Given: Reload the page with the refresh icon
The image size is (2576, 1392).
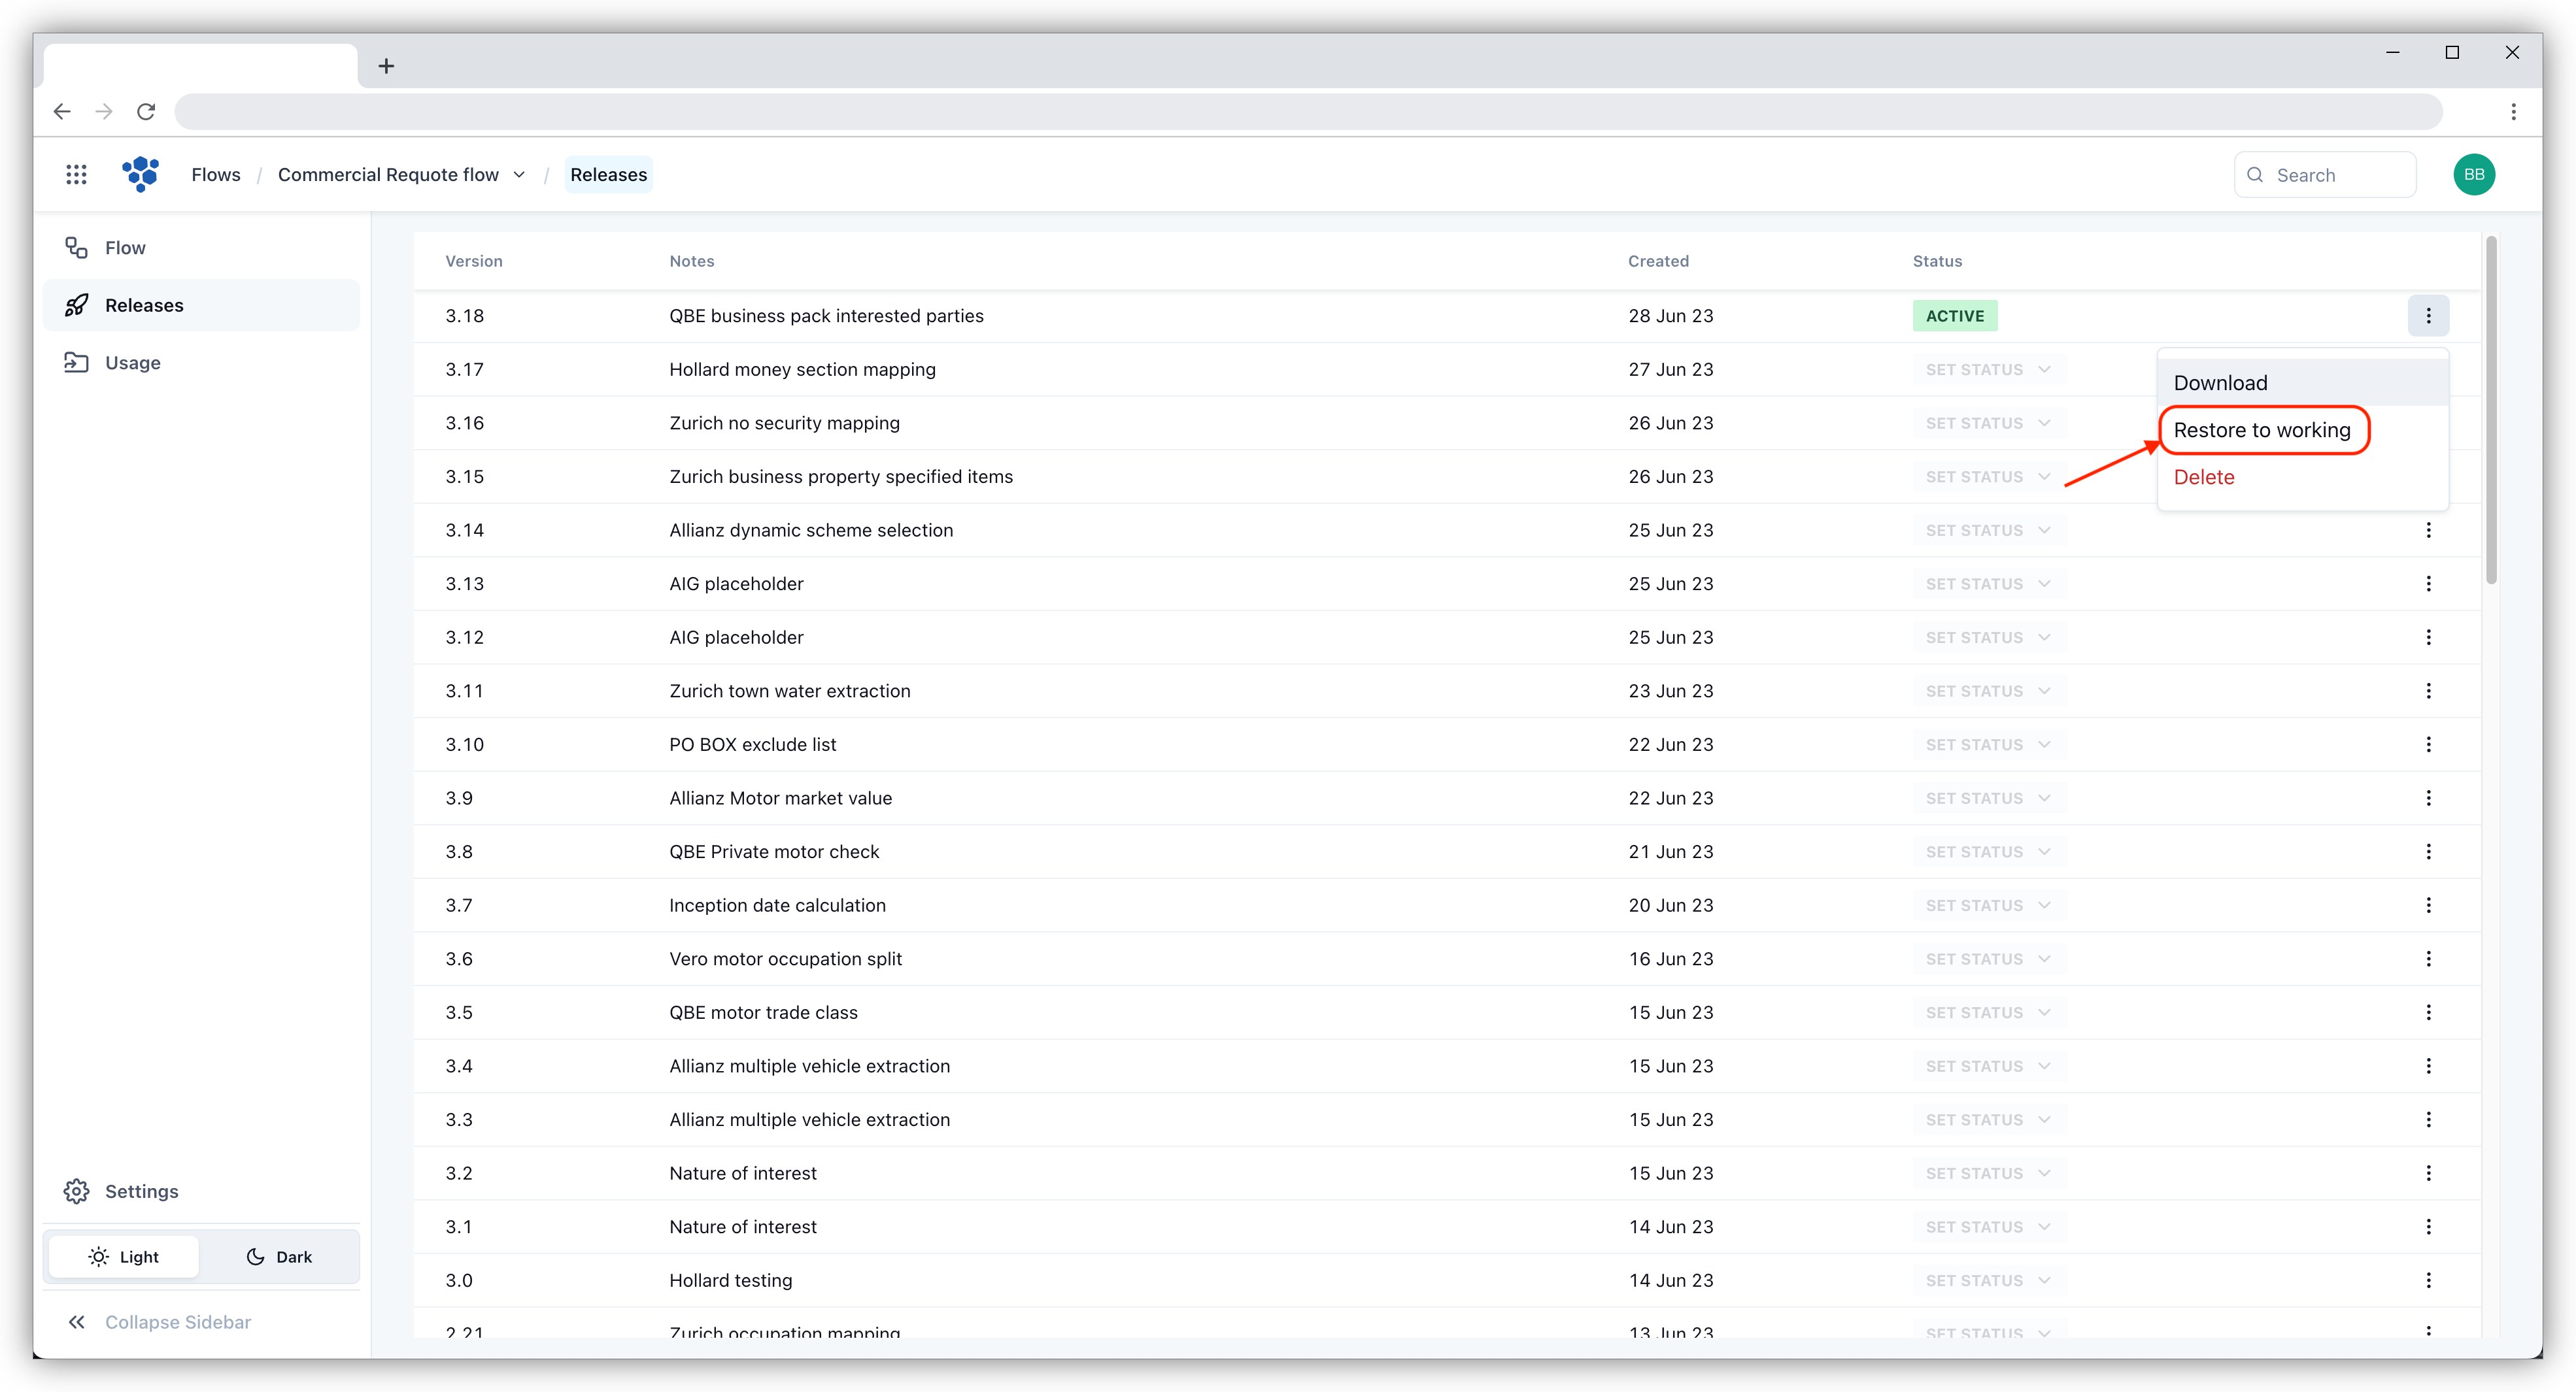Looking at the screenshot, I should [146, 112].
